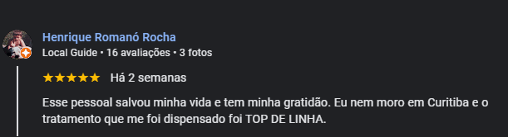This screenshot has height=137, width=508.
Task: Click the orange Local Guide badge icon
Action: pyautogui.click(x=26, y=53)
